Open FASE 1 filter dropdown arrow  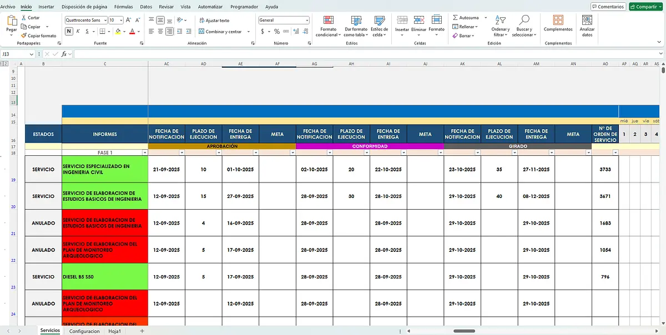[145, 153]
